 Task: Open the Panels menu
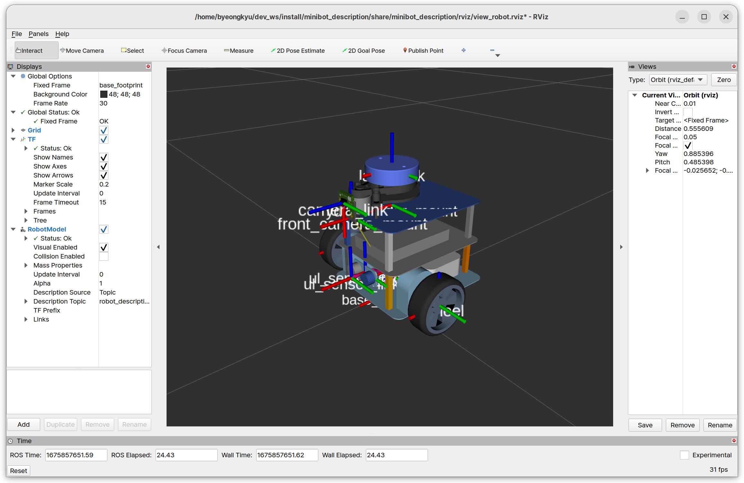(38, 34)
